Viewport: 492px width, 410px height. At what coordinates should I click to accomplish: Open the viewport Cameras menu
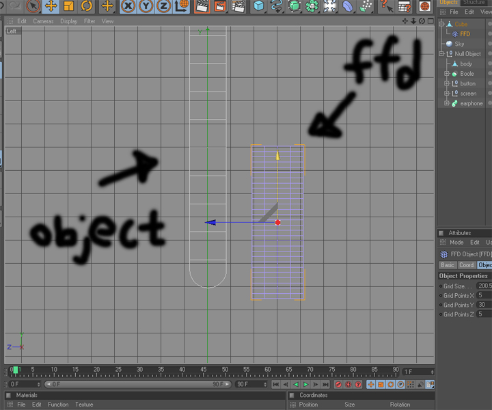pos(43,21)
